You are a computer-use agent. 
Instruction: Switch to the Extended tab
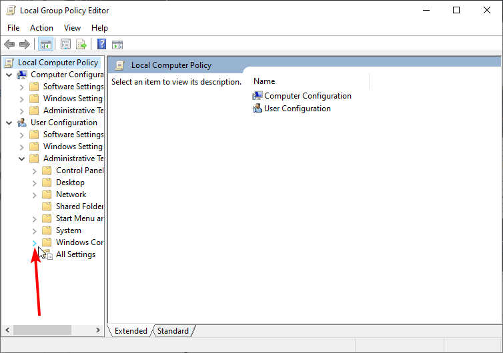tap(131, 330)
